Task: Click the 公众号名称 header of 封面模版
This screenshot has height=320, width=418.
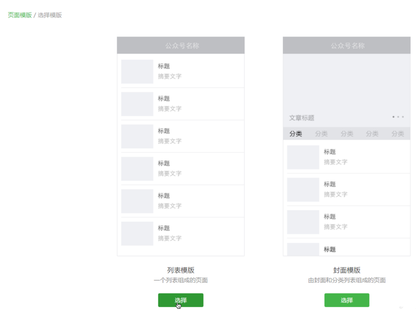Action: click(347, 45)
